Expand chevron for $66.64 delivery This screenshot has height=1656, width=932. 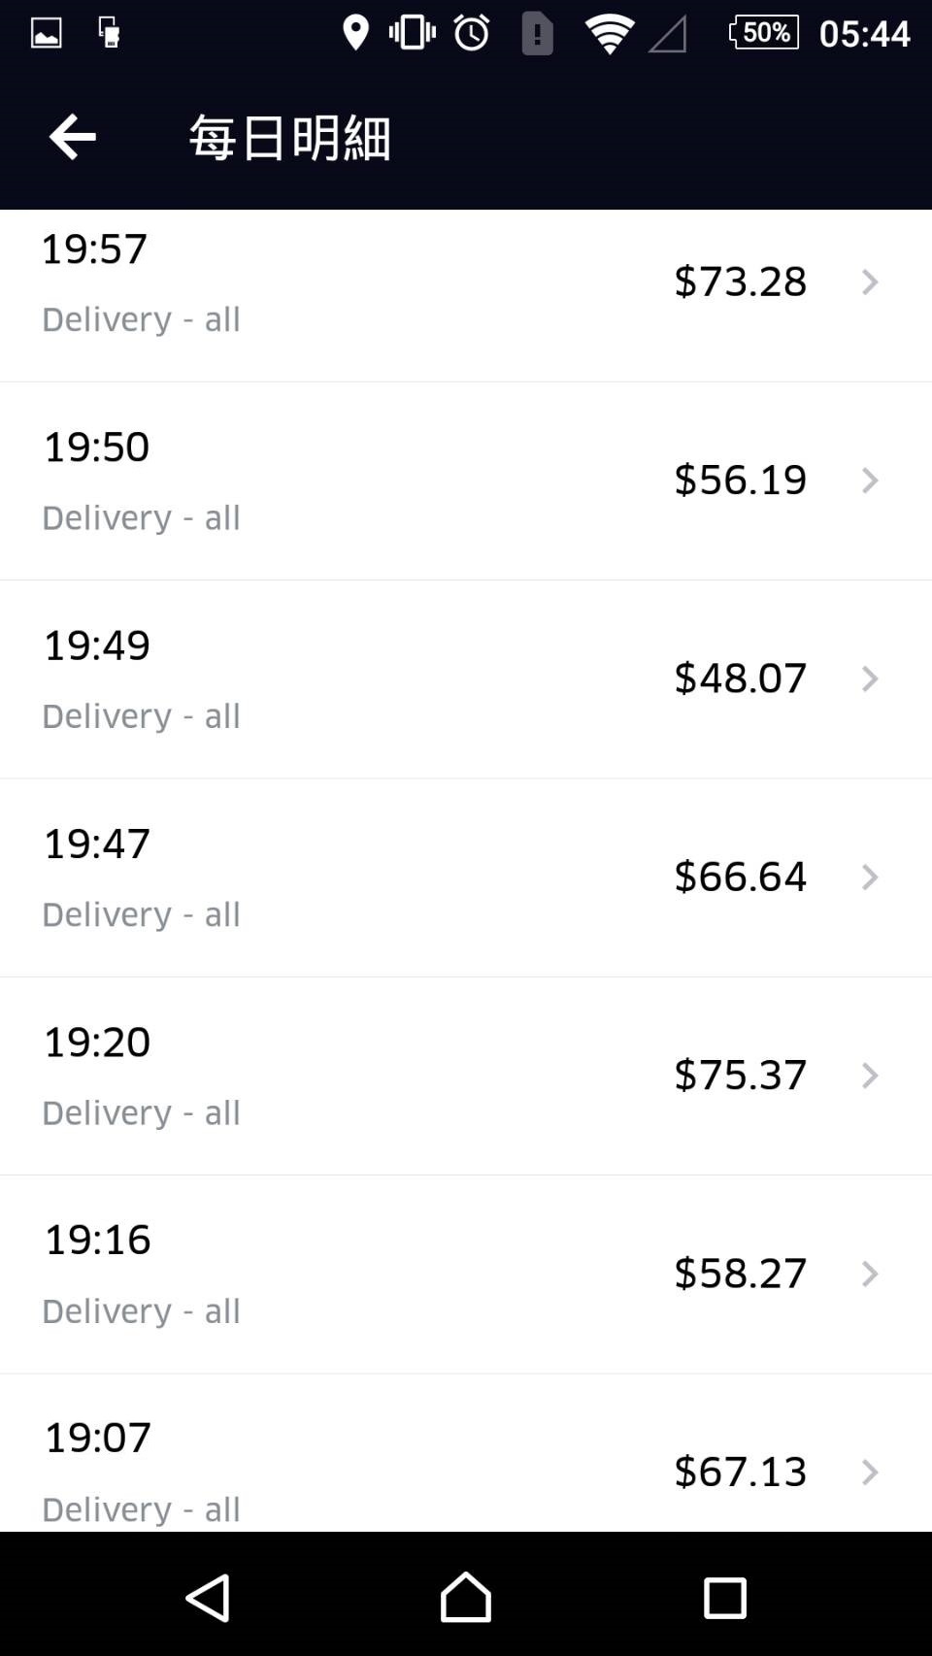coord(870,878)
